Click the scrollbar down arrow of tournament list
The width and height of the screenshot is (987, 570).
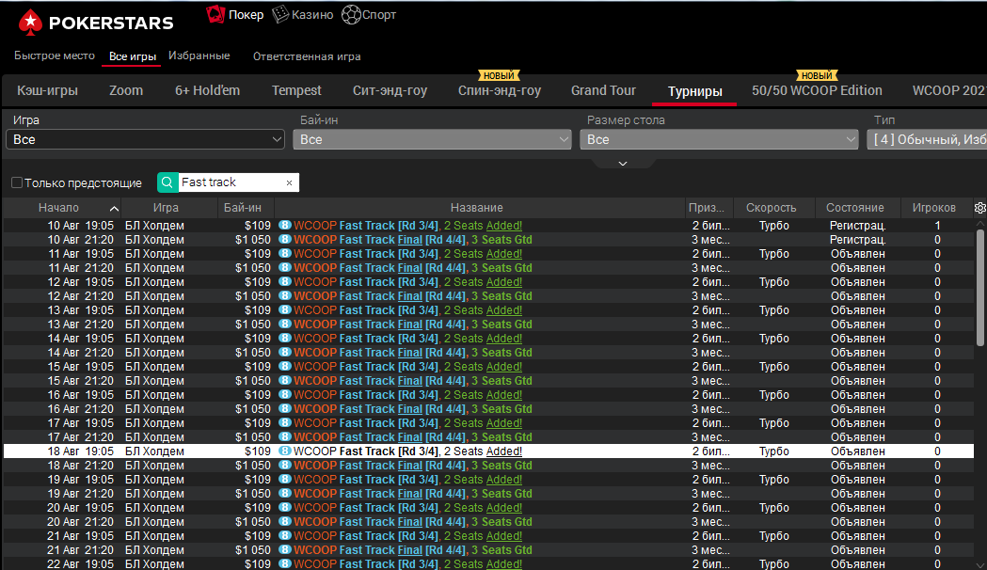[x=980, y=565]
